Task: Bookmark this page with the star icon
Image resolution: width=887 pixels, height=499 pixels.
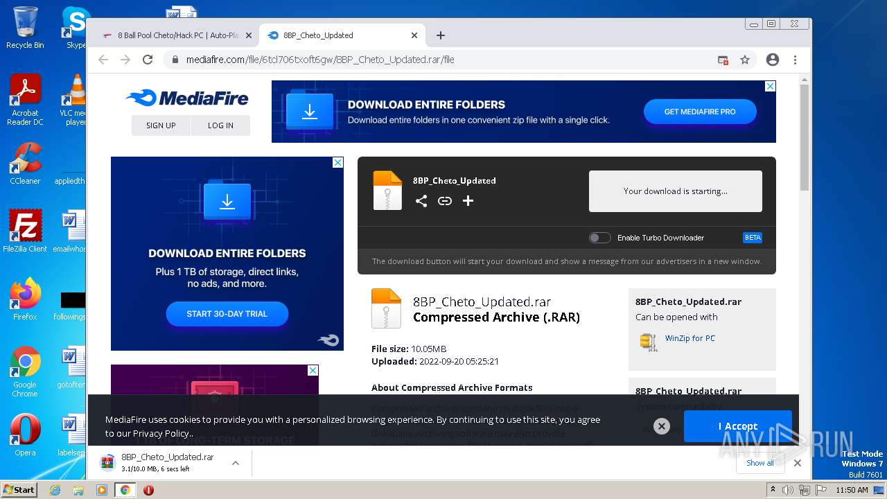Action: [745, 60]
